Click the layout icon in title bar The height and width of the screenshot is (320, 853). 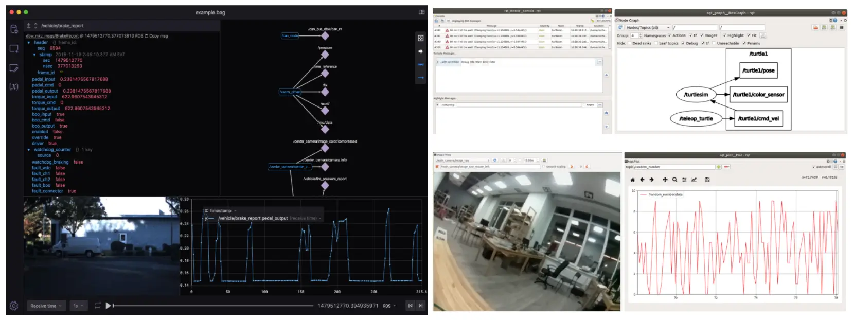(421, 12)
